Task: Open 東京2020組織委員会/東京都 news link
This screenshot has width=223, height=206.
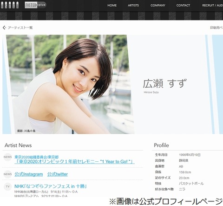Action: click(37, 157)
